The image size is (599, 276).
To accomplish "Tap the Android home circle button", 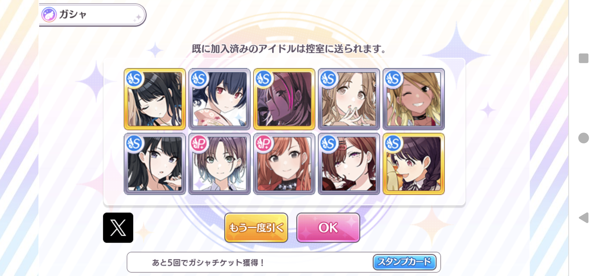I will (x=583, y=138).
